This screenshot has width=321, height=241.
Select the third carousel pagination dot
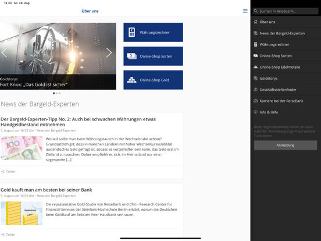click(x=59, y=93)
